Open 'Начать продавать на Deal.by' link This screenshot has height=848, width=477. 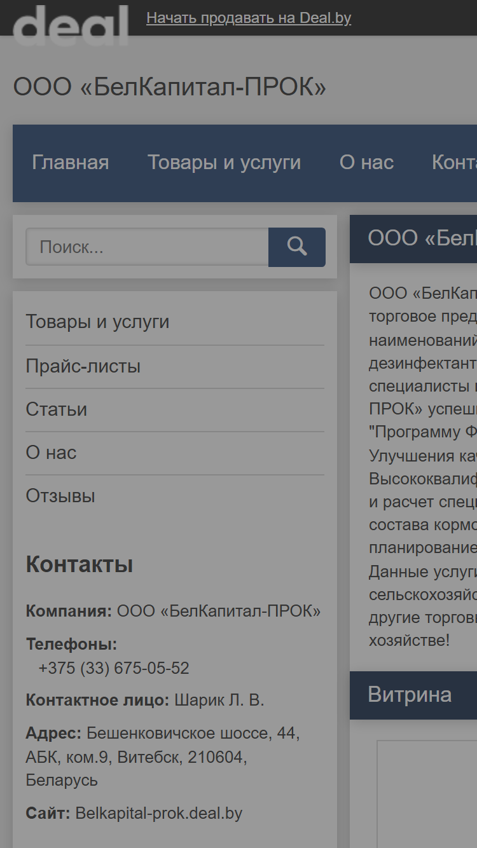tap(249, 18)
